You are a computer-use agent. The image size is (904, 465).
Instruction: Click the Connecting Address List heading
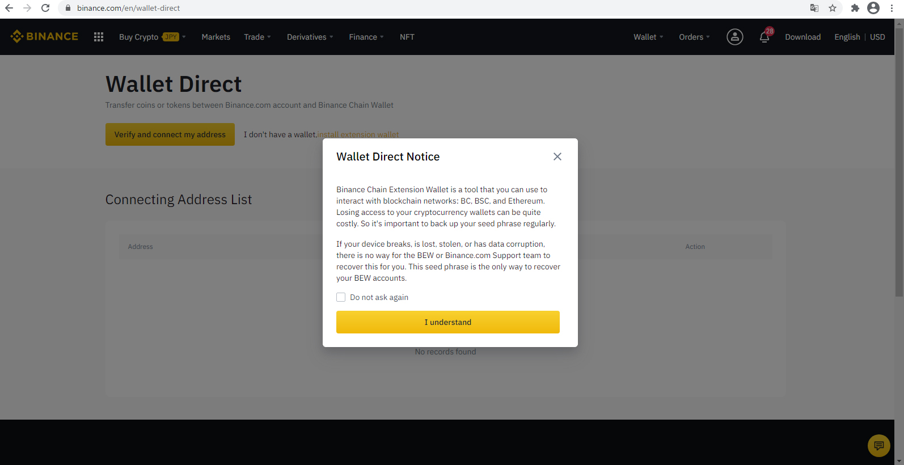[x=179, y=200]
